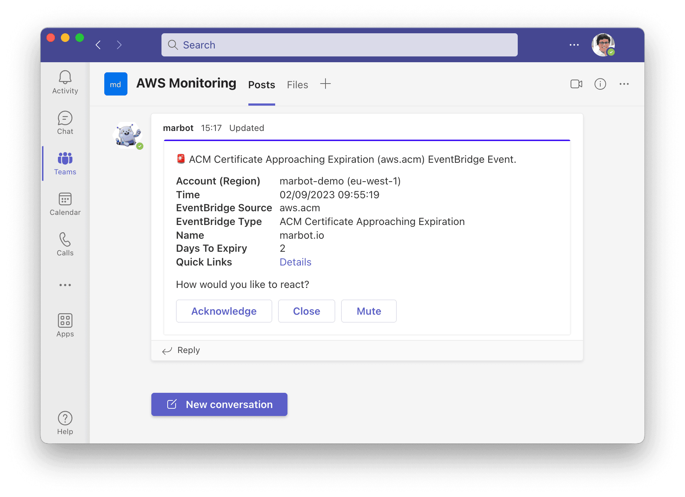Image resolution: width=685 pixels, height=497 pixels.
Task: Open Calls from the sidebar
Action: pos(65,245)
